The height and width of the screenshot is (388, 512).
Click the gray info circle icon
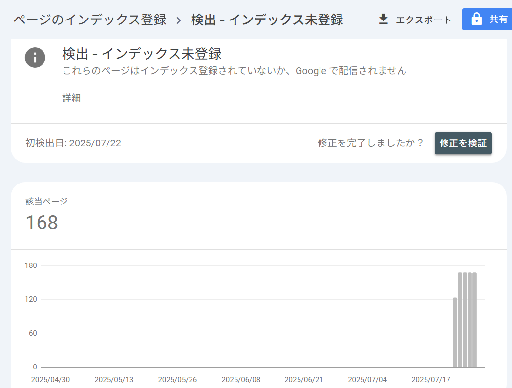(35, 58)
